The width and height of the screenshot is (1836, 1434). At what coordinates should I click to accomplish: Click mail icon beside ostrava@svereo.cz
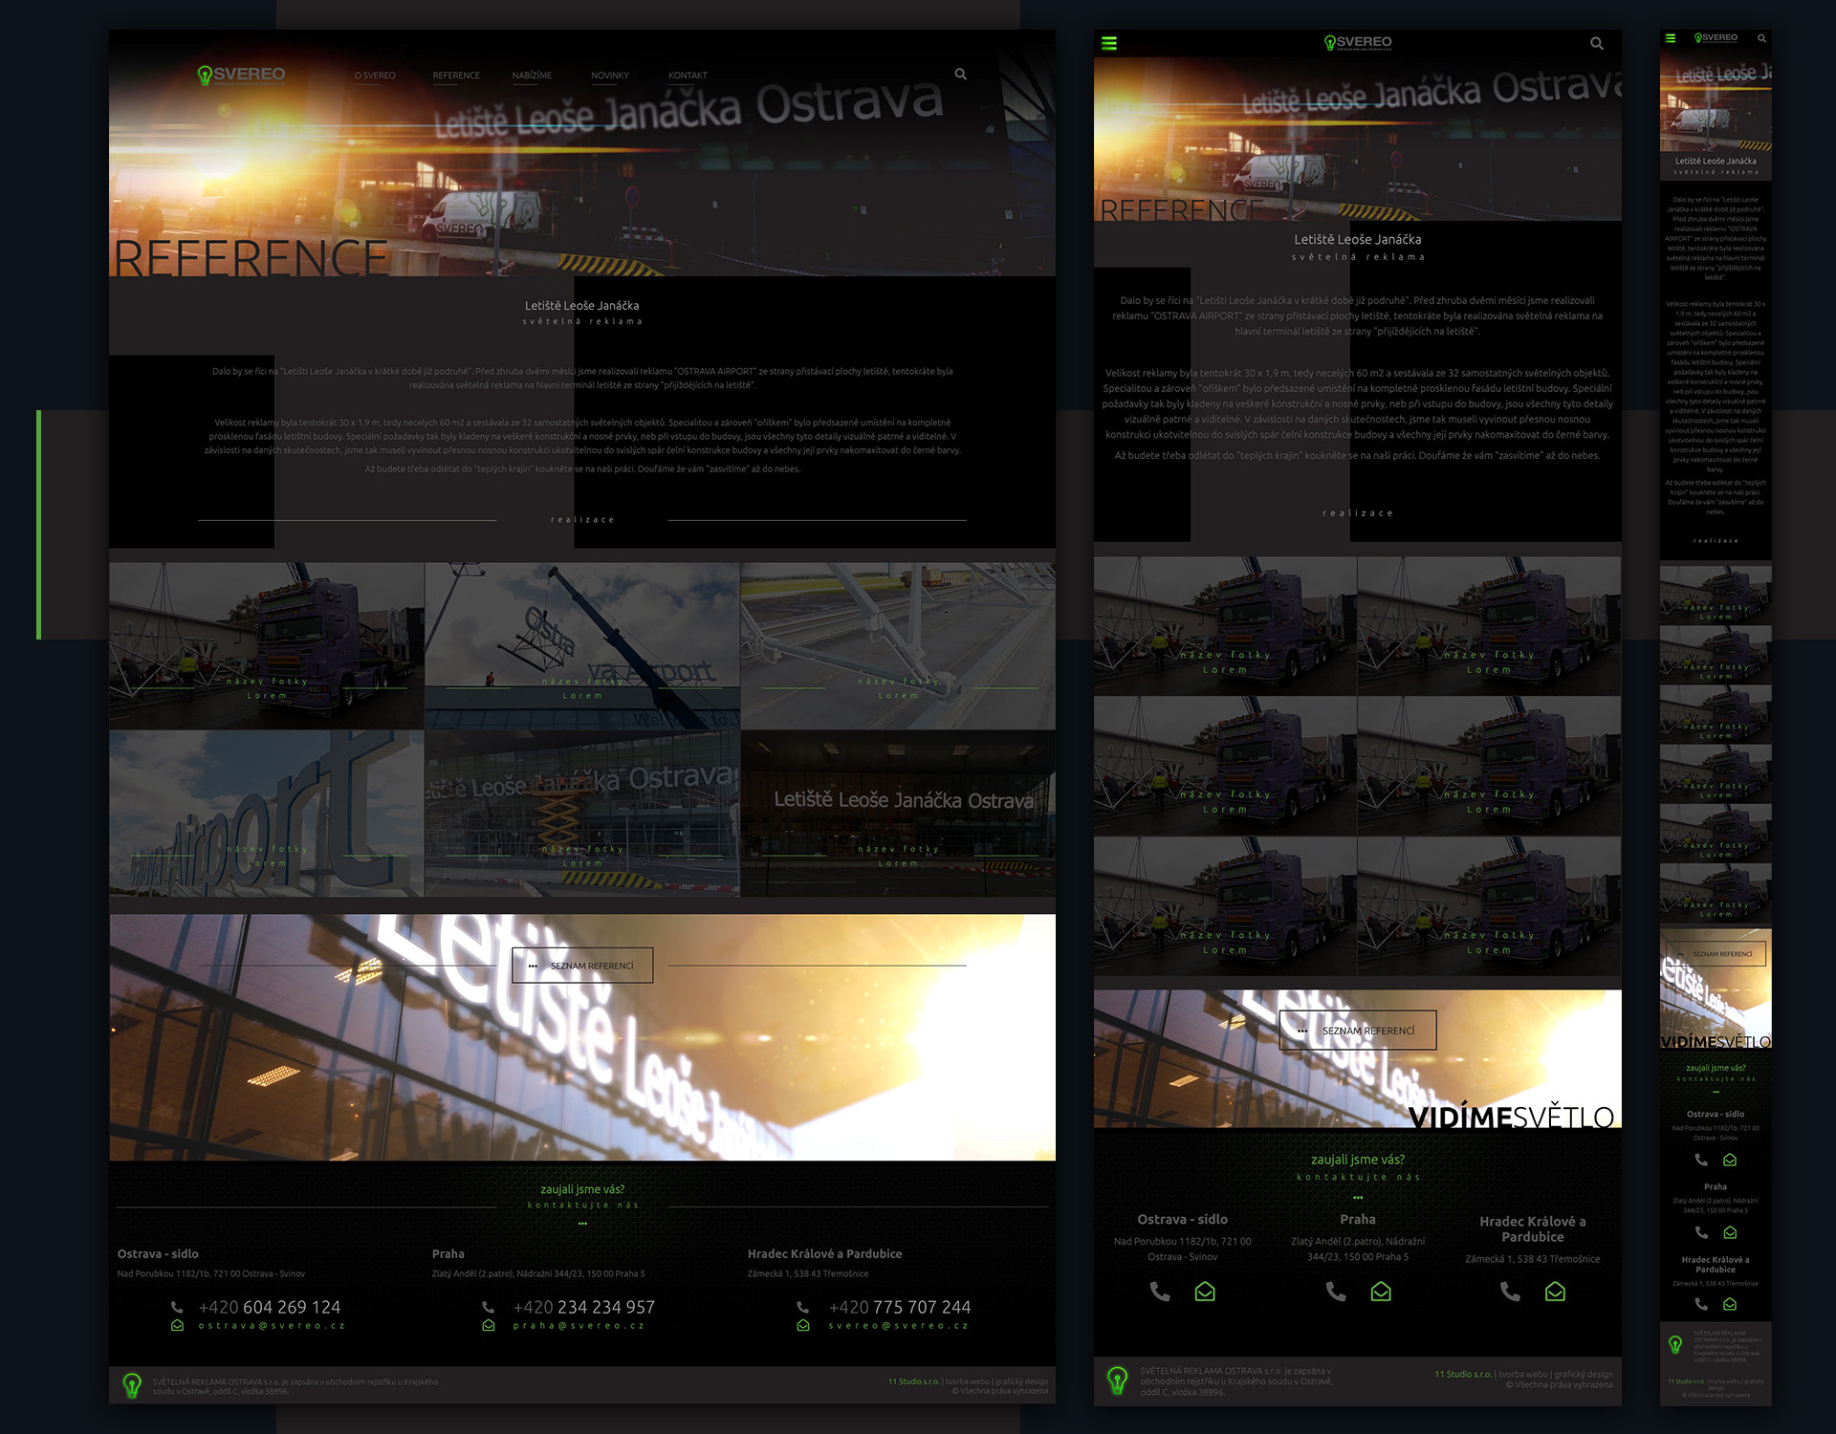click(177, 1325)
